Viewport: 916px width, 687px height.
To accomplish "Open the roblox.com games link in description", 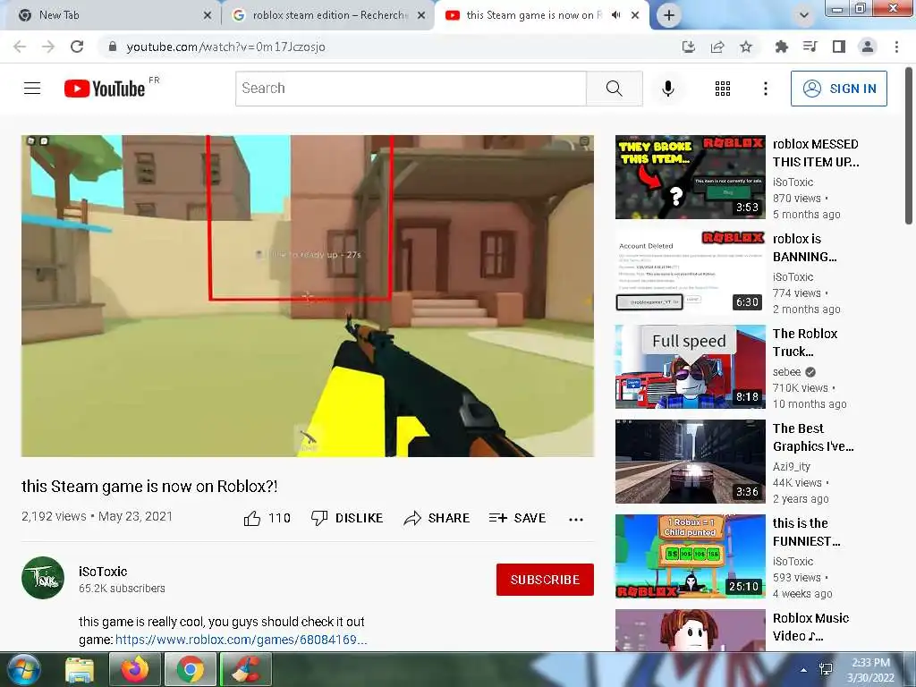I will click(x=242, y=640).
